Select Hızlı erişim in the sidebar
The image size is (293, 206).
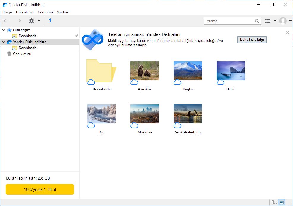[x=21, y=30]
